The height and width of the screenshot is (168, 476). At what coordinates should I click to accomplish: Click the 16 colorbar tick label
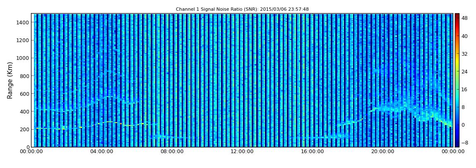[464, 89]
